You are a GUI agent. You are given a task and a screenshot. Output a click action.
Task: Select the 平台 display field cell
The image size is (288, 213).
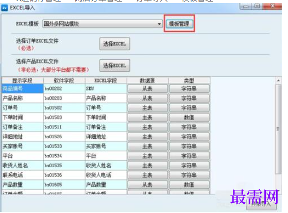pyautogui.click(x=23, y=156)
